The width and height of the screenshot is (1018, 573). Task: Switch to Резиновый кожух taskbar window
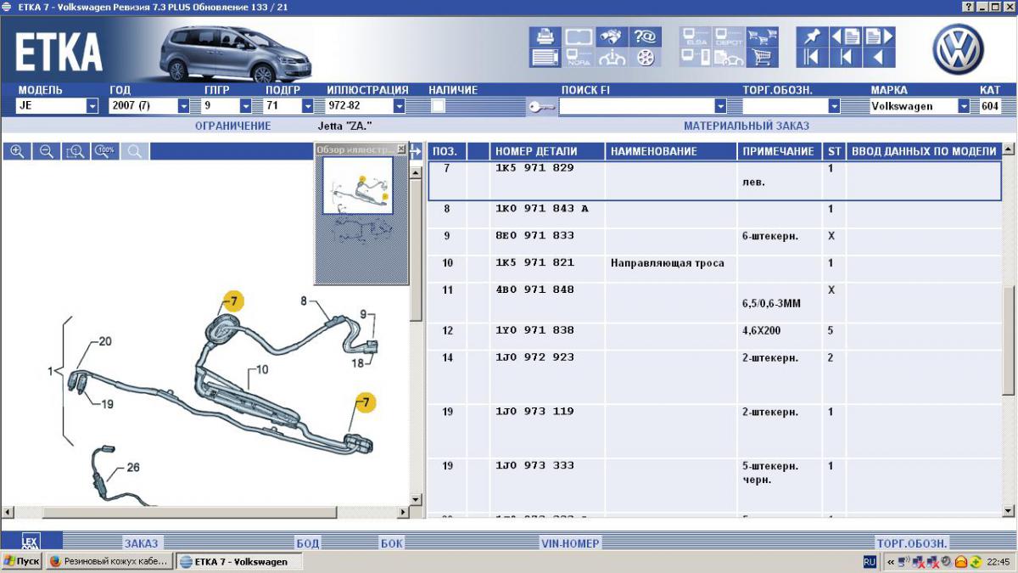[109, 561]
